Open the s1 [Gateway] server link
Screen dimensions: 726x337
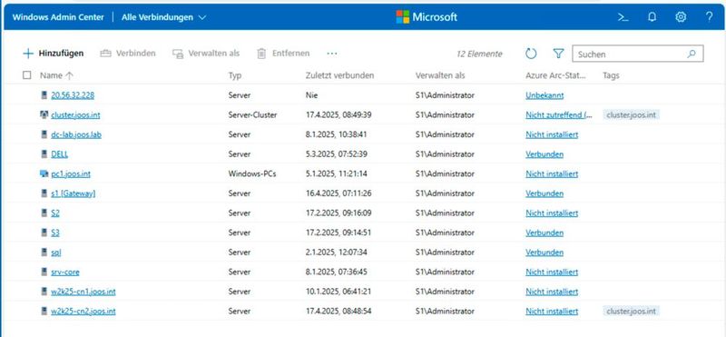pyautogui.click(x=74, y=193)
